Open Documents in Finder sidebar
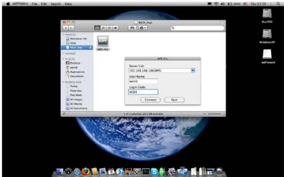This screenshot has height=177, width=284. pos(75,76)
